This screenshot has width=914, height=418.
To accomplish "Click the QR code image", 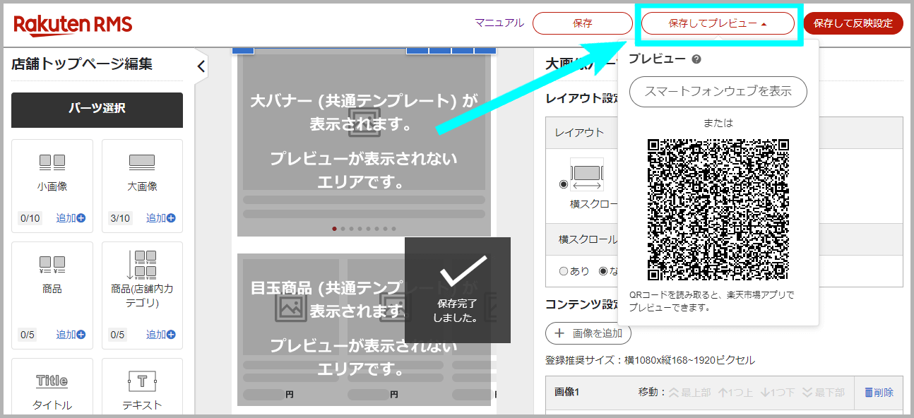I will point(718,210).
